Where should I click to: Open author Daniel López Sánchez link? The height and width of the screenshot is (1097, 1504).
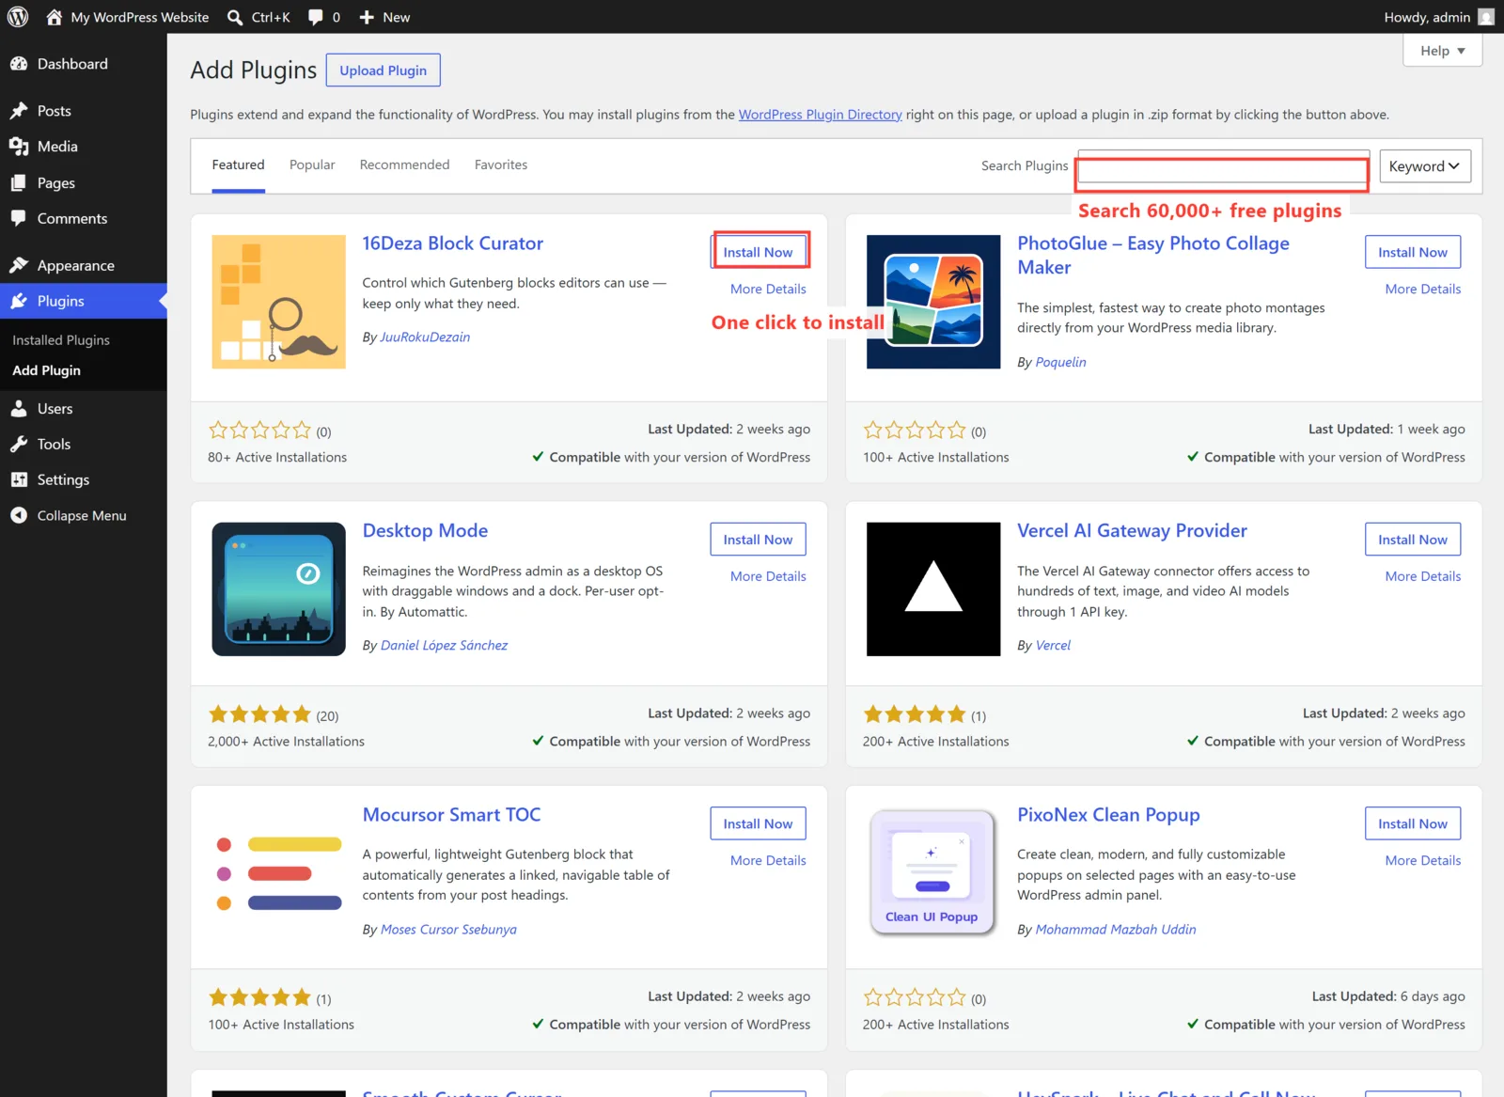coord(444,646)
